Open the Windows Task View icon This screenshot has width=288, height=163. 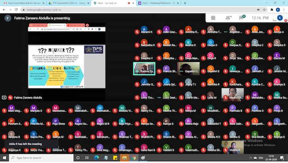click(87, 158)
